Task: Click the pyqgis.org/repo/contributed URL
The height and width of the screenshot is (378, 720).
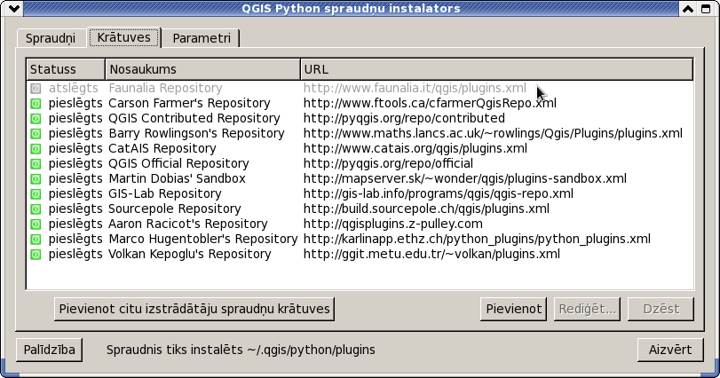Action: (x=404, y=118)
